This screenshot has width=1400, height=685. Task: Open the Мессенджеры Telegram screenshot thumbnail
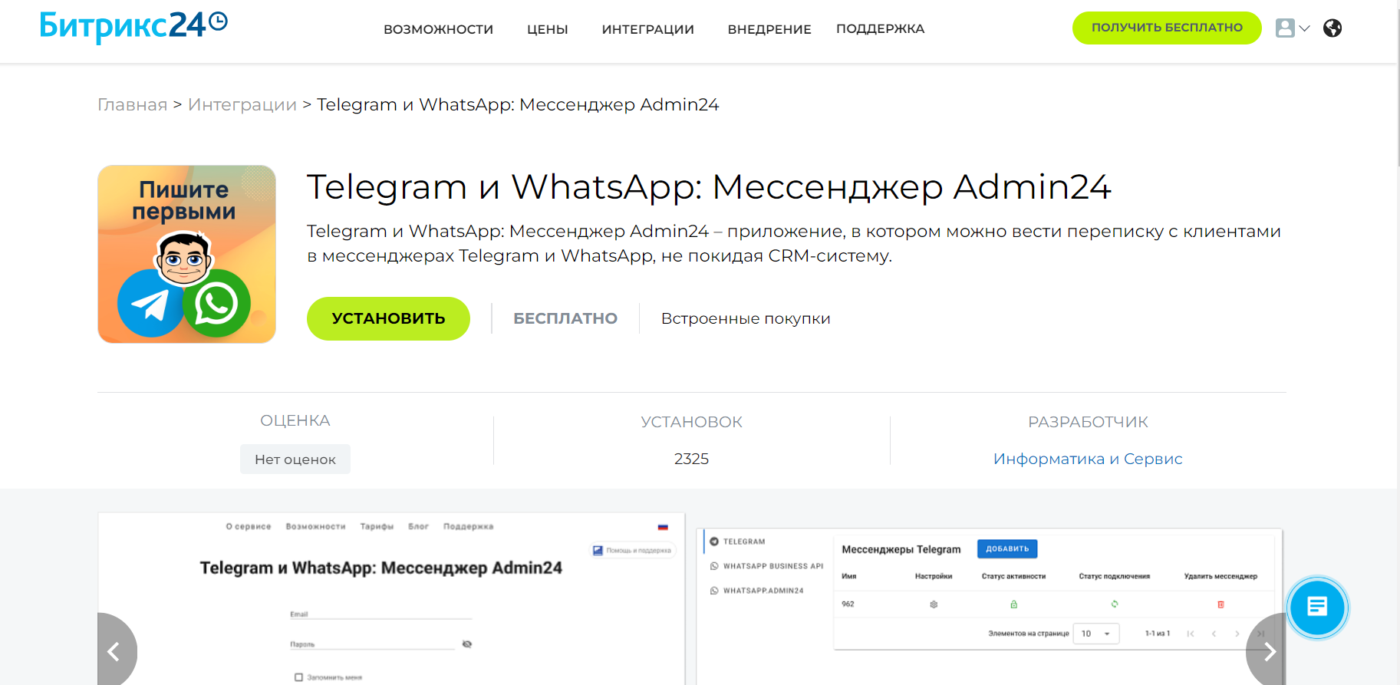click(x=990, y=606)
